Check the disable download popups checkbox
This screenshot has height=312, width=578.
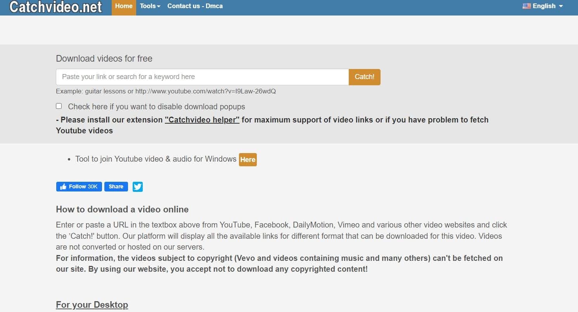click(59, 106)
